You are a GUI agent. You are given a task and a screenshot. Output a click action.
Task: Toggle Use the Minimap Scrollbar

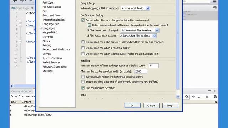83,88
